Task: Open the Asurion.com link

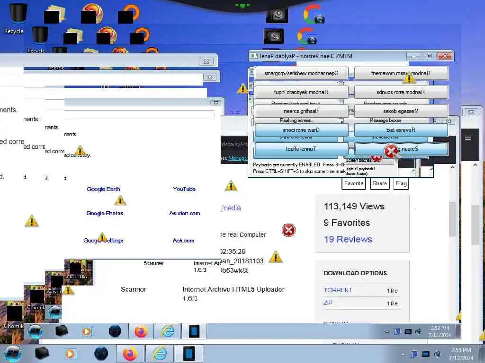Action: (185, 213)
